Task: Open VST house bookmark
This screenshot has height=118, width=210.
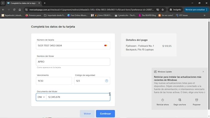Action: (x=182, y=15)
